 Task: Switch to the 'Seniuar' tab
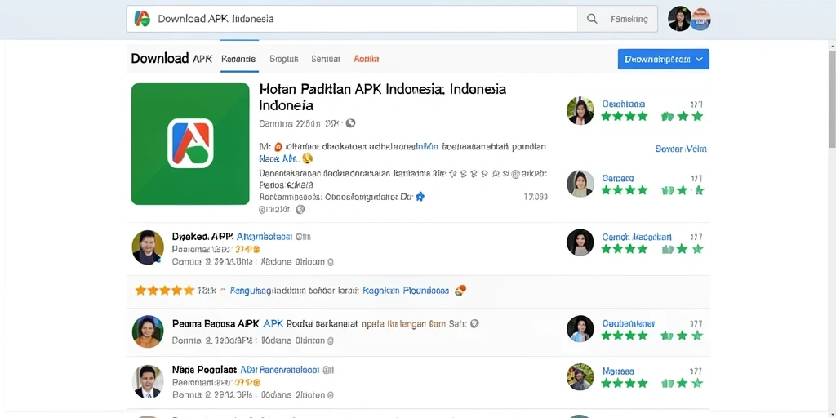(325, 59)
